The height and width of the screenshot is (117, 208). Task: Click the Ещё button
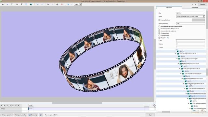coord(150,115)
